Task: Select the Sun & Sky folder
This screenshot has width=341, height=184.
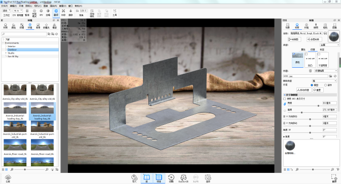Action: pos(13,56)
